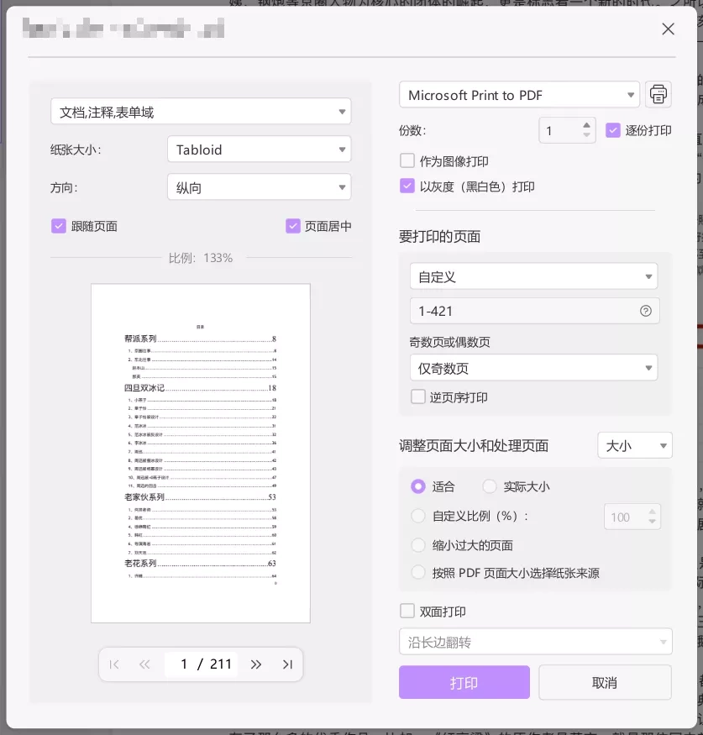Select 按照 PDF 页面大小选择纸张来源 option
703x735 pixels.
(x=418, y=573)
